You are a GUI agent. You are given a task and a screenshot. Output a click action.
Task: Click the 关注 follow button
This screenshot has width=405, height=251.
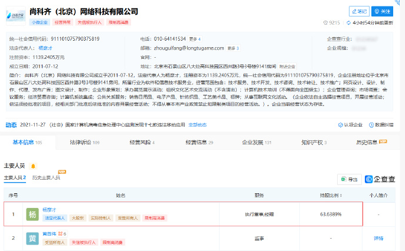(x=383, y=11)
